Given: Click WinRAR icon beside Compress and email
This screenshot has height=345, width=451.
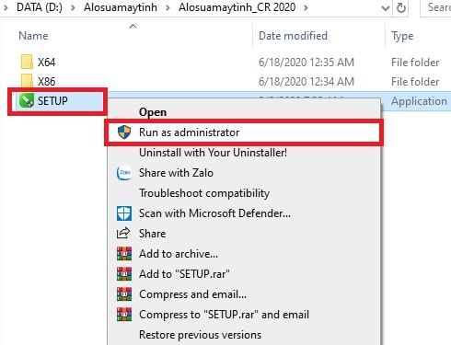Looking at the screenshot, I should [124, 294].
